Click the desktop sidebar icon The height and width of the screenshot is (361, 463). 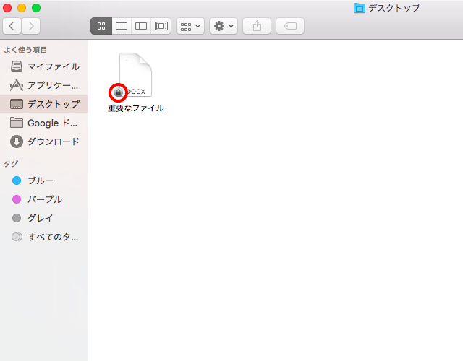(x=17, y=104)
